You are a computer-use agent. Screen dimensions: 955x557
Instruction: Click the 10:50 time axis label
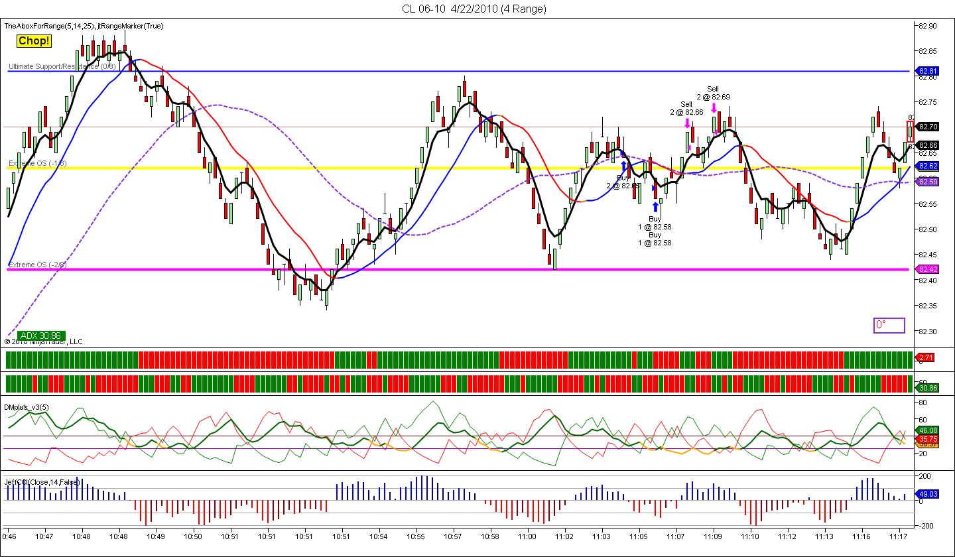193,535
